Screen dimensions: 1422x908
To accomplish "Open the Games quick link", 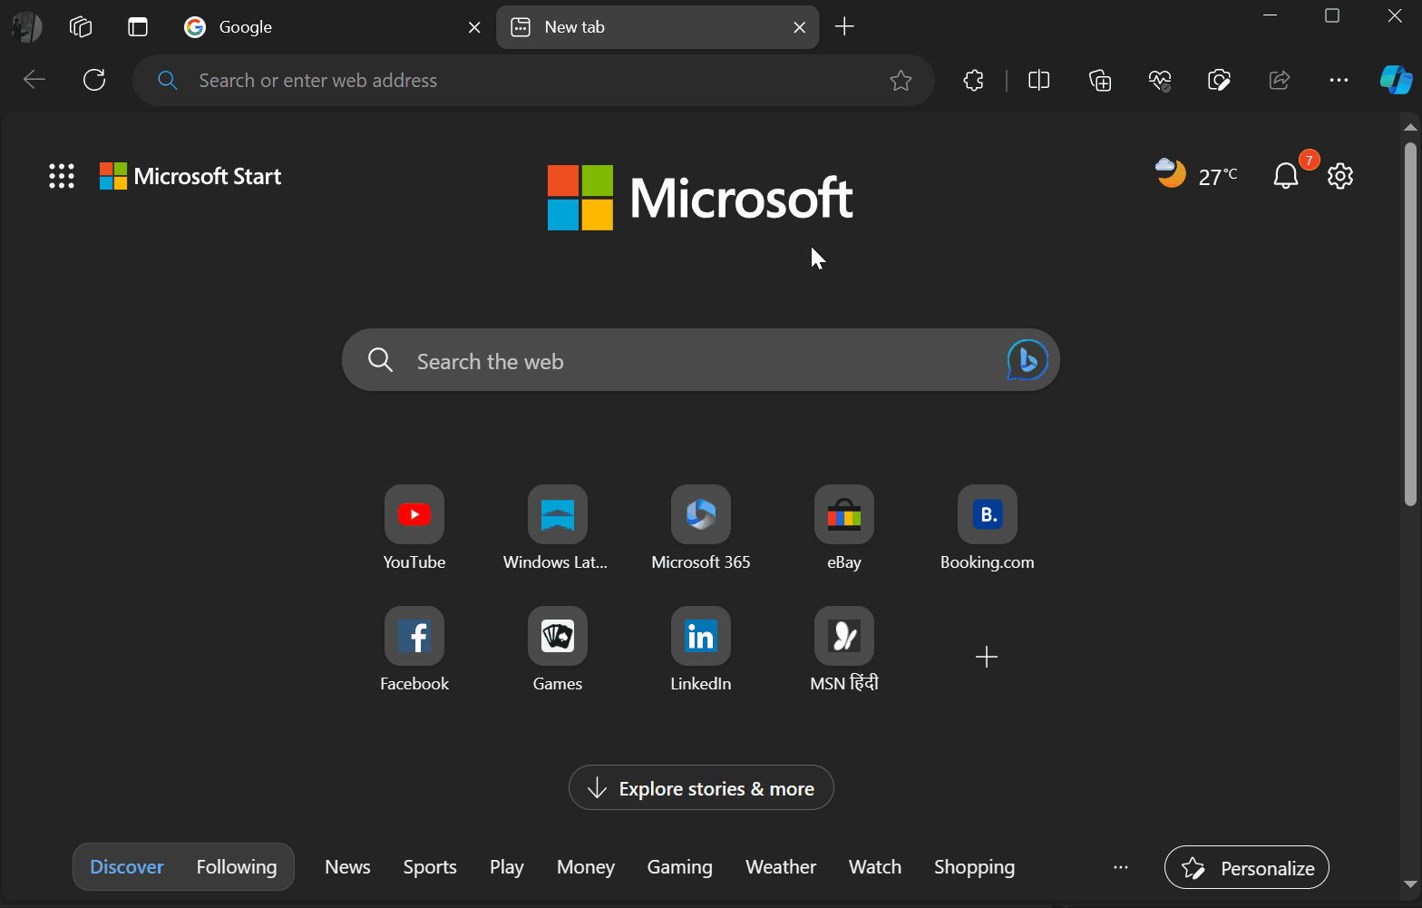I will coord(558,649).
